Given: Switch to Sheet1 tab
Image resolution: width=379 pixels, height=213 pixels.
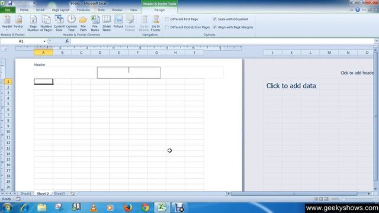Looking at the screenshot, I should [x=26, y=193].
